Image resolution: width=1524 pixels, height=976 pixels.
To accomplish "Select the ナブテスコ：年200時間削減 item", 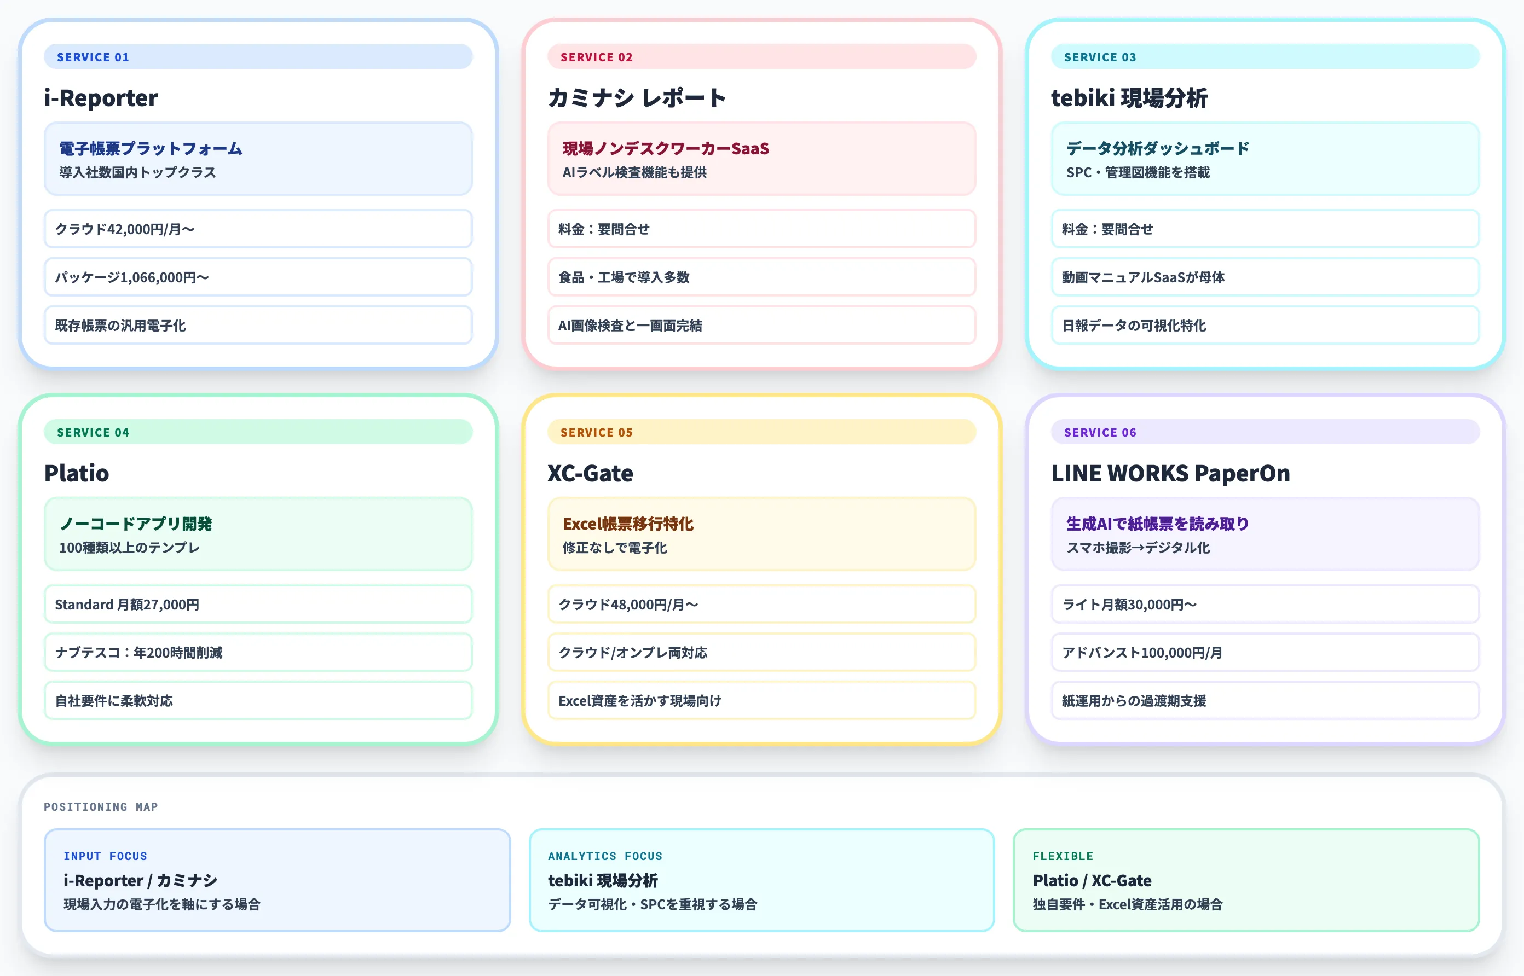I will (257, 652).
